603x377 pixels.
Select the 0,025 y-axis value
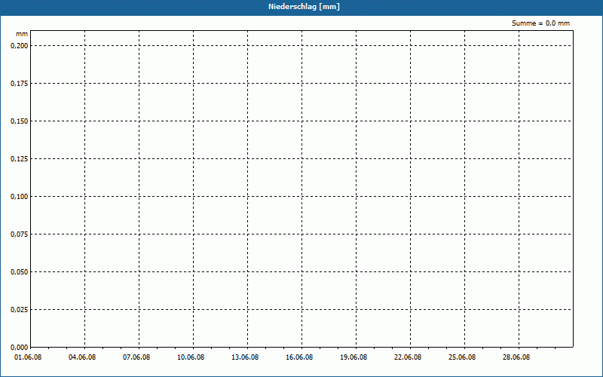[20, 310]
